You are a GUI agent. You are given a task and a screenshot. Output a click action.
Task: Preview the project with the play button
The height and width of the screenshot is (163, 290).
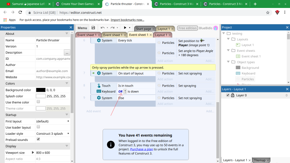(125, 28)
